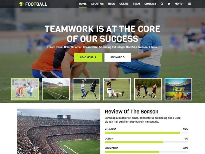Go to the ABOUT US page
Screen dimensions: 205x154
pos(97,4)
